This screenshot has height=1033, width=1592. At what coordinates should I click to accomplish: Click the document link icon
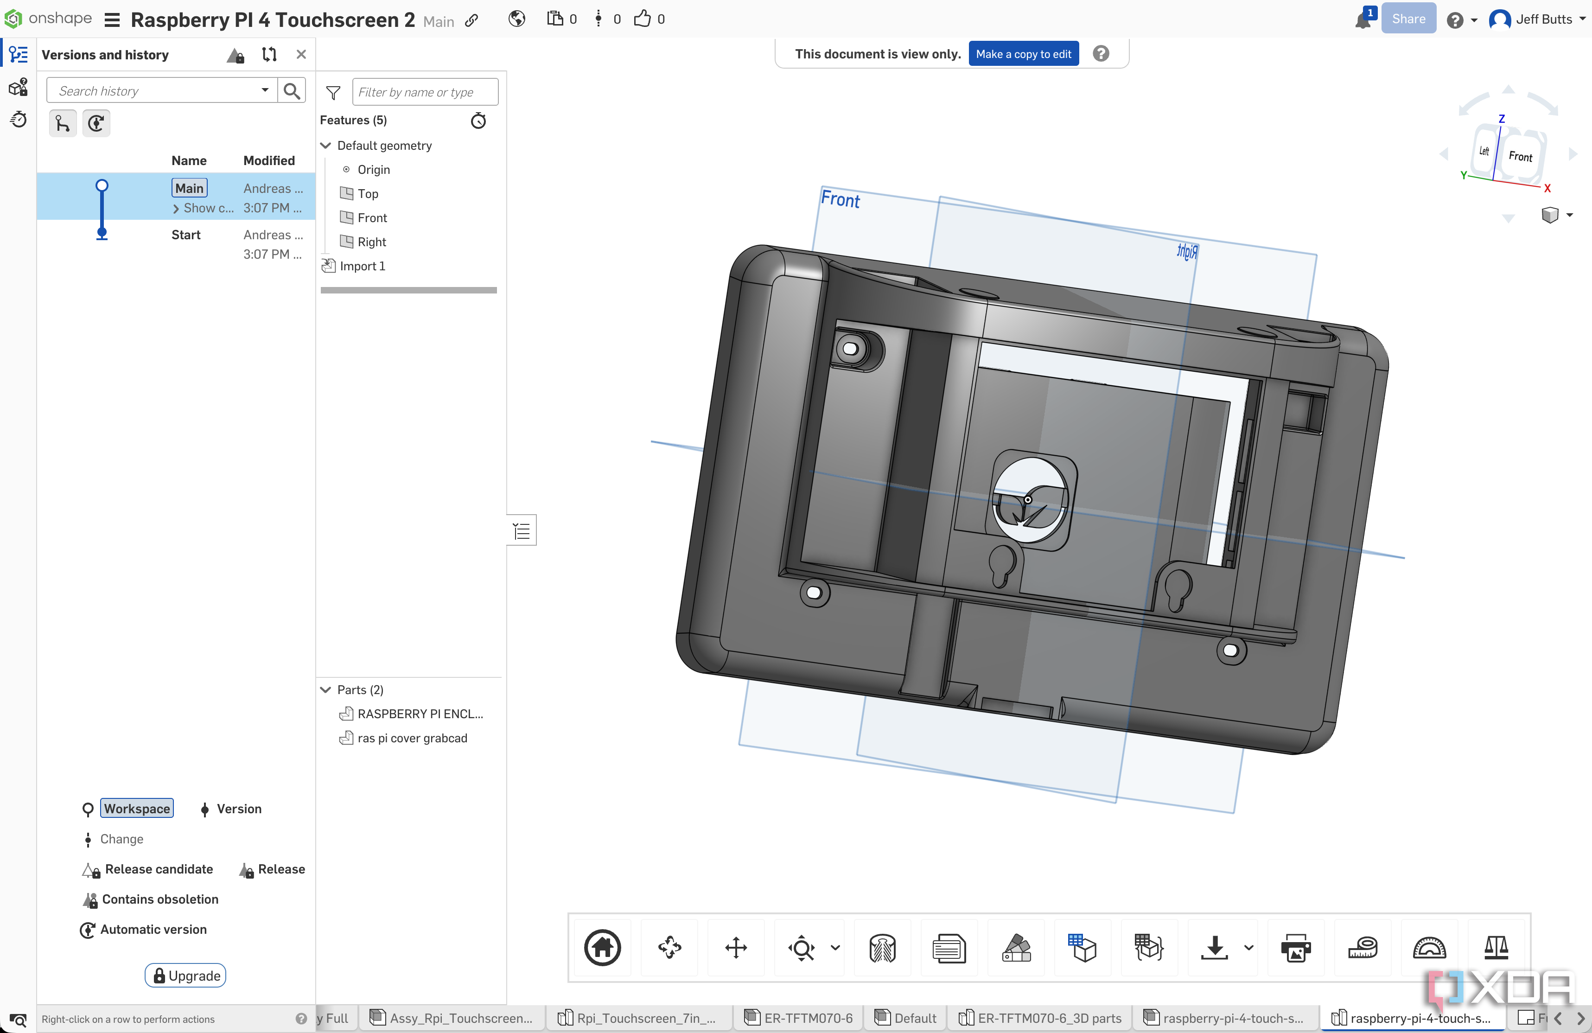pos(472,20)
